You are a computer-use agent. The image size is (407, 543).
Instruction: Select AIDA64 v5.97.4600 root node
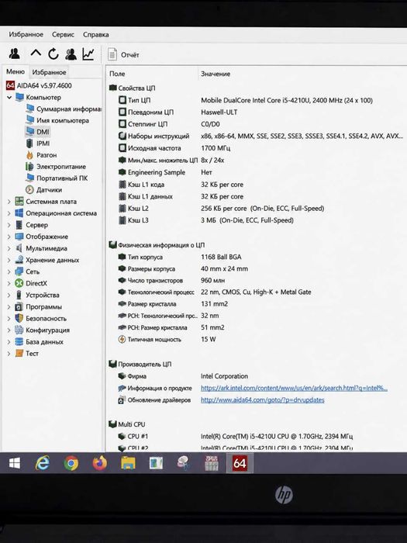pos(39,85)
